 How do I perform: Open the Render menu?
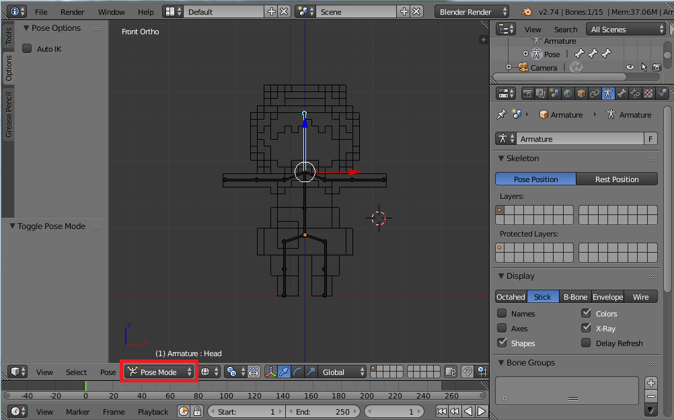tap(73, 12)
